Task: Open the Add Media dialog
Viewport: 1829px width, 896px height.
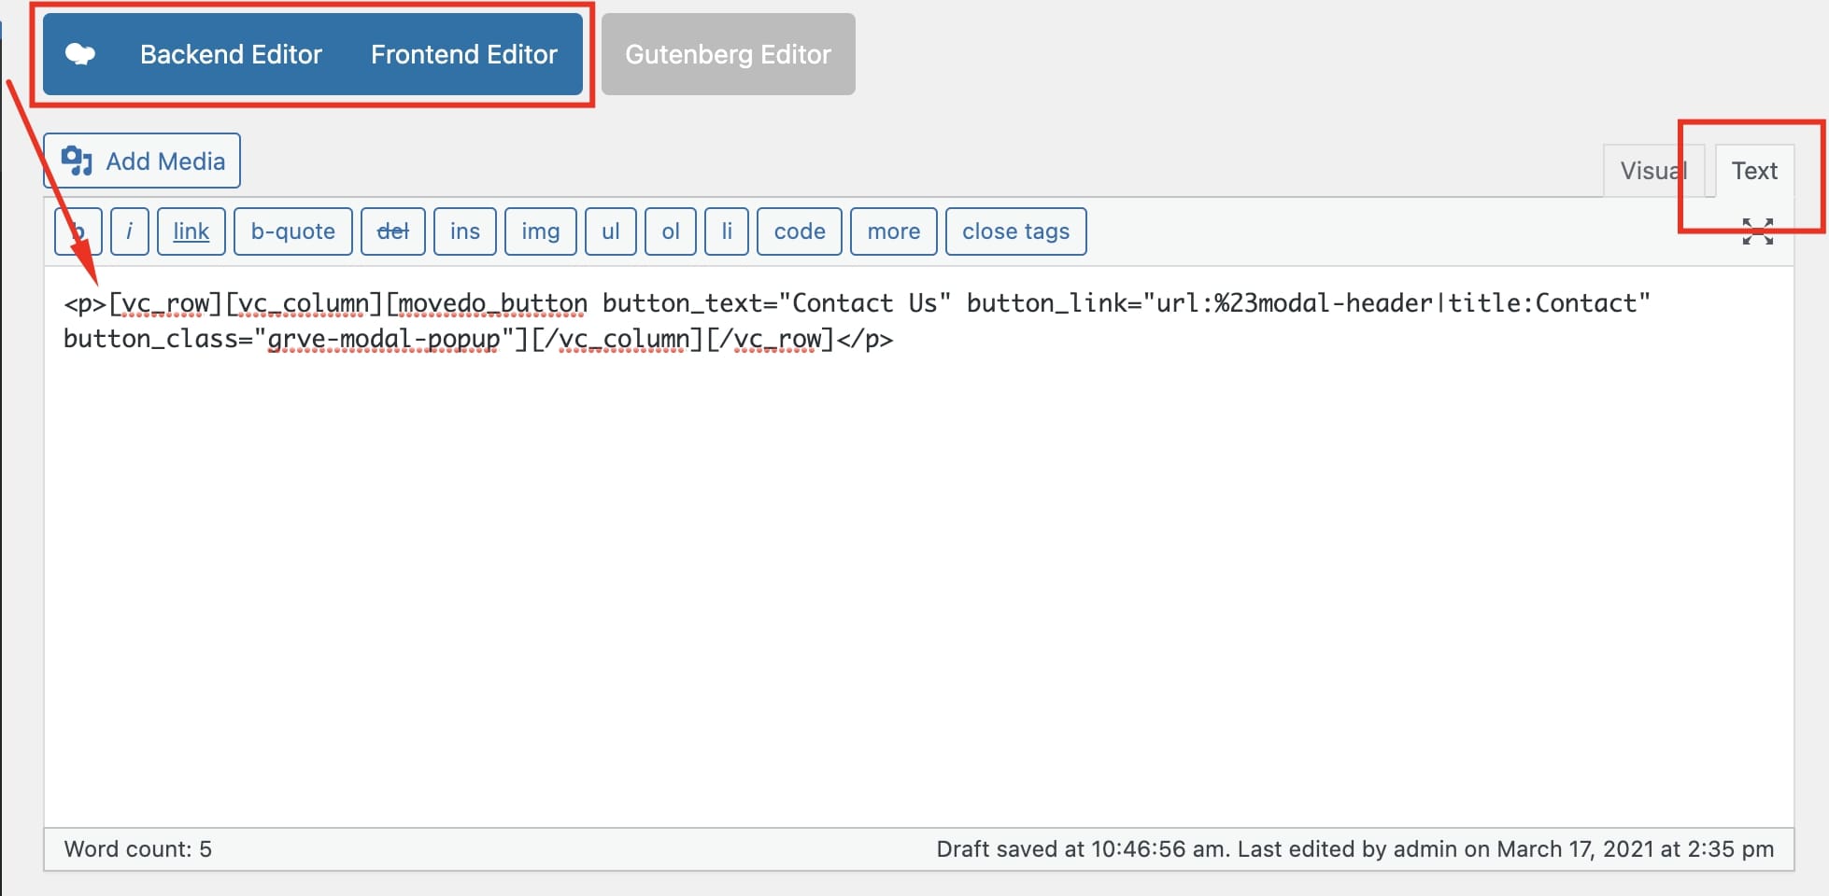Action: tap(141, 161)
